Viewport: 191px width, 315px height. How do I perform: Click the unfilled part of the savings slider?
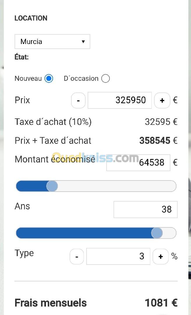(116, 186)
